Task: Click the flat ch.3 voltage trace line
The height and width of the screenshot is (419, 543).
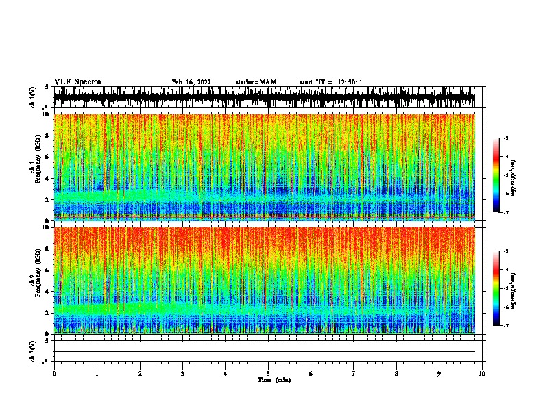Action: point(264,352)
